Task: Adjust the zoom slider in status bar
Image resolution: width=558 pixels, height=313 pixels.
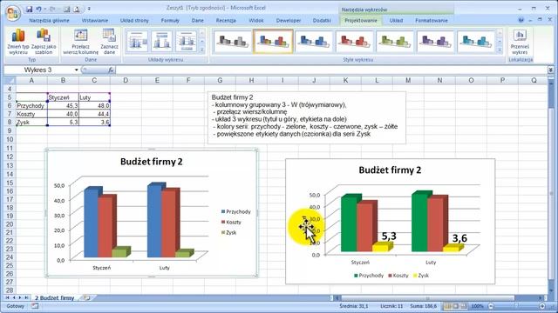Action: [516, 306]
